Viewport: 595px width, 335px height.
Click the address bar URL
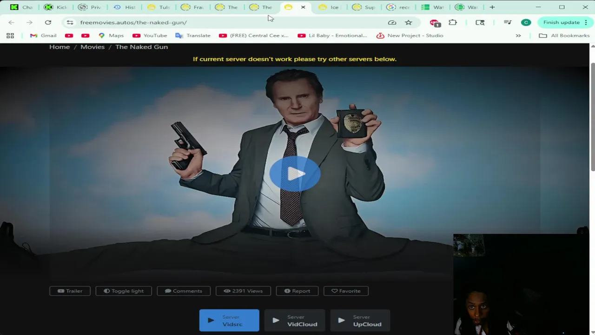[x=133, y=22]
